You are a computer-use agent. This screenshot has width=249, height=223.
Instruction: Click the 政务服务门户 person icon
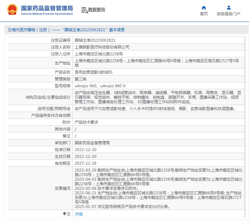(228, 7)
